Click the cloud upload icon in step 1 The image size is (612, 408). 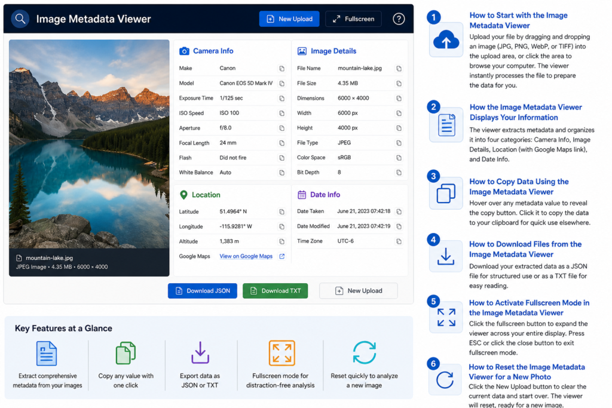446,40
